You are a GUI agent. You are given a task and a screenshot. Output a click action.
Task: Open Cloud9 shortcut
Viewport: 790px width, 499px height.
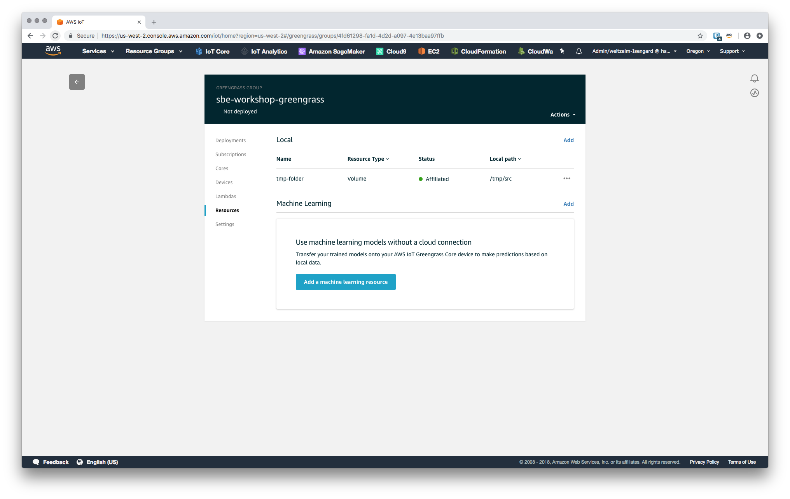[391, 51]
